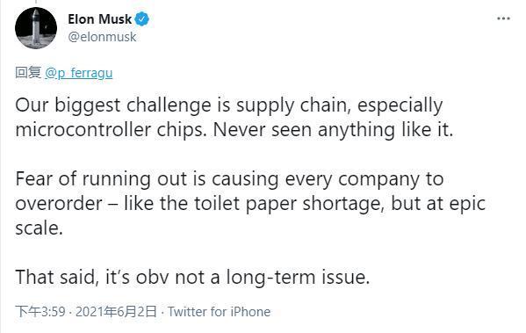Click the line starting with overorder
This screenshot has height=333, width=526.
point(250,204)
